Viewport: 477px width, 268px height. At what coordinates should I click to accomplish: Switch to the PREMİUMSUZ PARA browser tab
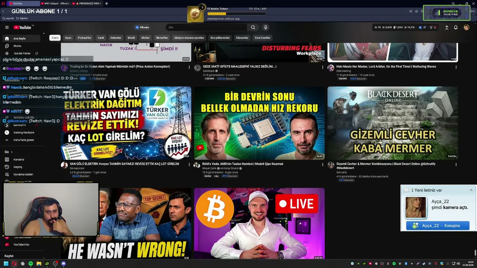(88, 3)
